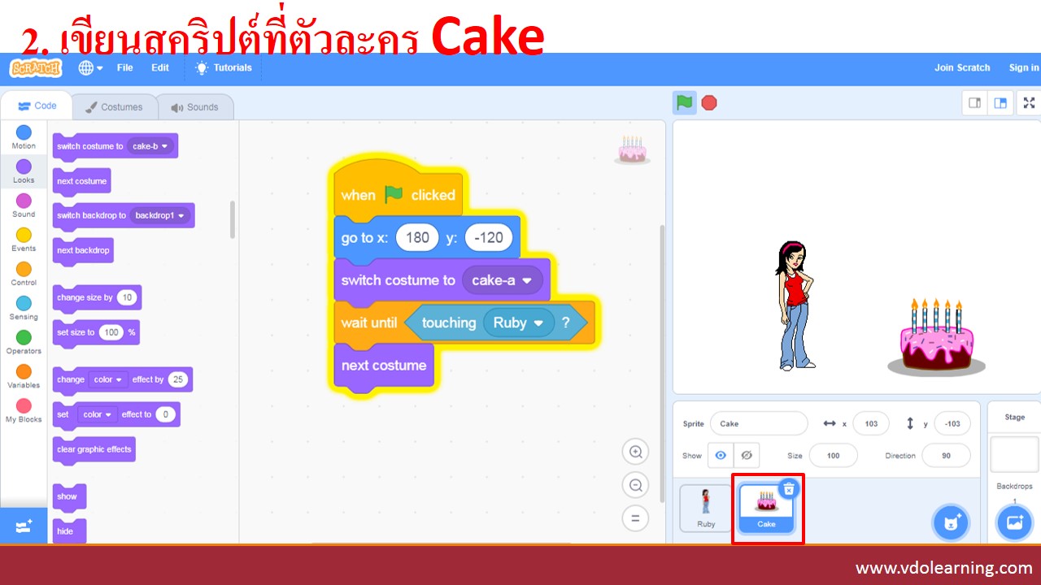
Task: Switch to the Costumes tab
Action: pyautogui.click(x=115, y=107)
